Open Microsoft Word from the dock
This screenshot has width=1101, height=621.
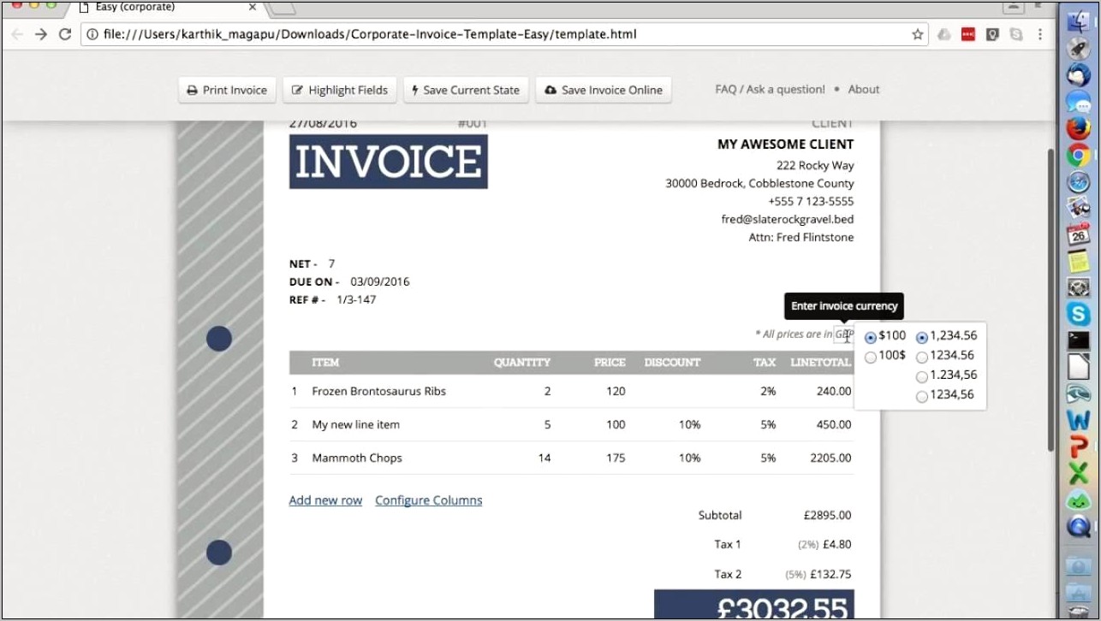(1078, 420)
